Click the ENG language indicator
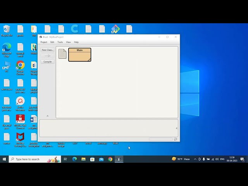Screen dimensions: 248x186 [x=222, y=159]
